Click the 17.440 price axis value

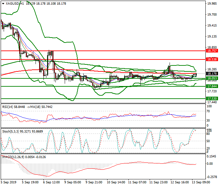pos(212,102)
